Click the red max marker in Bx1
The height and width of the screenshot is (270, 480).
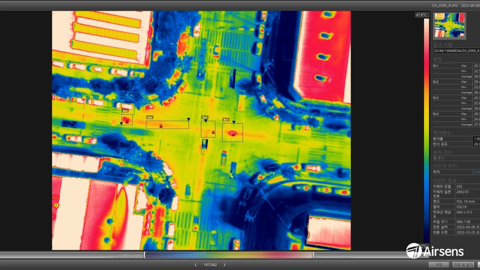tap(233, 134)
